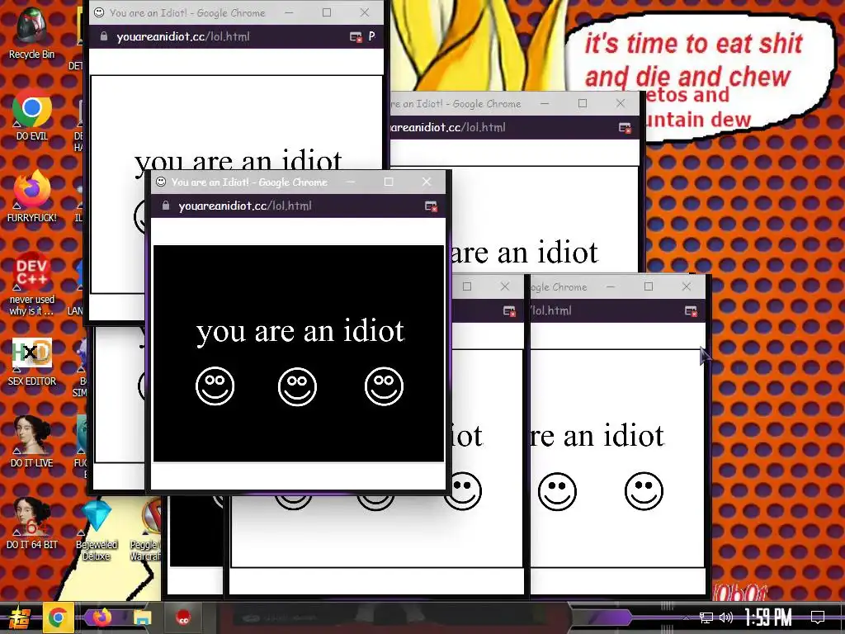Maximize the front black idiot window
Screen dimensions: 845x634
(x=389, y=182)
